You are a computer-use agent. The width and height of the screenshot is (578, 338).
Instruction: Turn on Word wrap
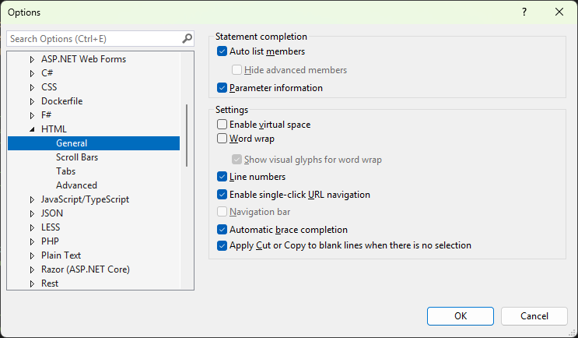point(222,139)
